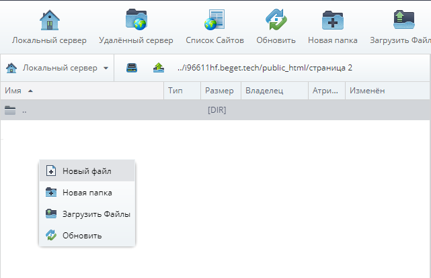Choose Загрузить Файлы from context menu
The height and width of the screenshot is (278, 431).
click(87, 214)
